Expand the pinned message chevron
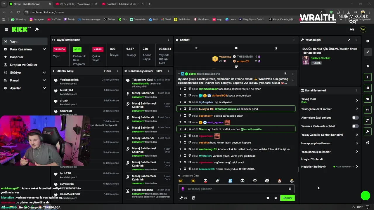374x210 pixels. pyautogui.click(x=293, y=80)
